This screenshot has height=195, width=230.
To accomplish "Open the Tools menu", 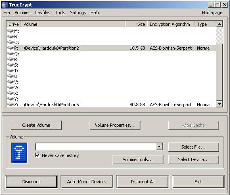I will (60, 13).
